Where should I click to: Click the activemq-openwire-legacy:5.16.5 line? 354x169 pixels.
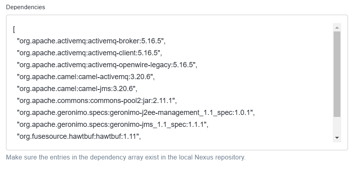(107, 65)
